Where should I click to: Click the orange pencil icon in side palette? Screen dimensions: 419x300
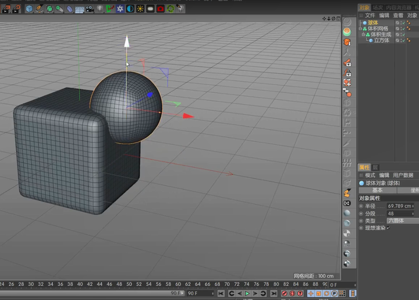(x=347, y=192)
